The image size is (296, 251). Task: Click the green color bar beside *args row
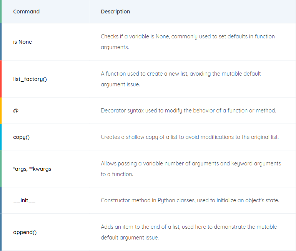tap(1, 168)
